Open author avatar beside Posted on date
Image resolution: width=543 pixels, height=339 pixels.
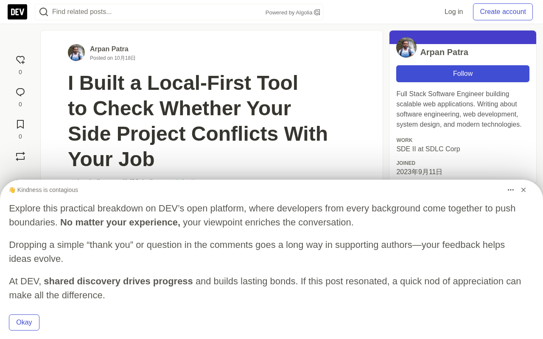[76, 53]
